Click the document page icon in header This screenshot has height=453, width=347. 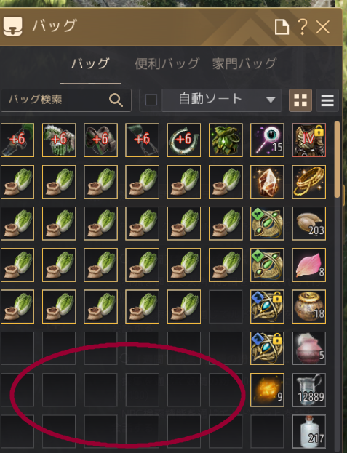[x=282, y=27]
